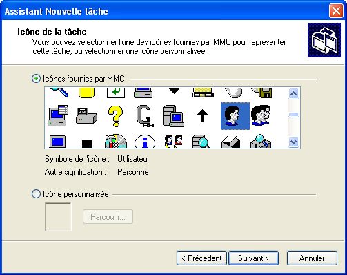Viewport: 347px width, 275px height.
Task: Select the gray C-clamp icon
Action: (145, 116)
